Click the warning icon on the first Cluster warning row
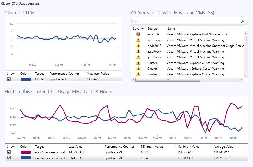Image resolution: width=253 pixels, height=167 pixels. coord(139,63)
